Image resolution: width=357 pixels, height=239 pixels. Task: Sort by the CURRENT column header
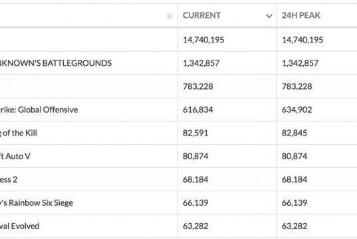(201, 15)
